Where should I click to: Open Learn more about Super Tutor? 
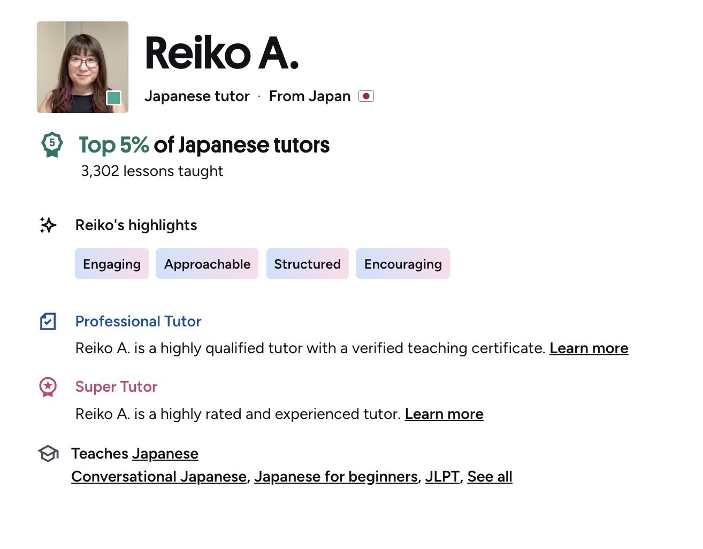point(444,414)
